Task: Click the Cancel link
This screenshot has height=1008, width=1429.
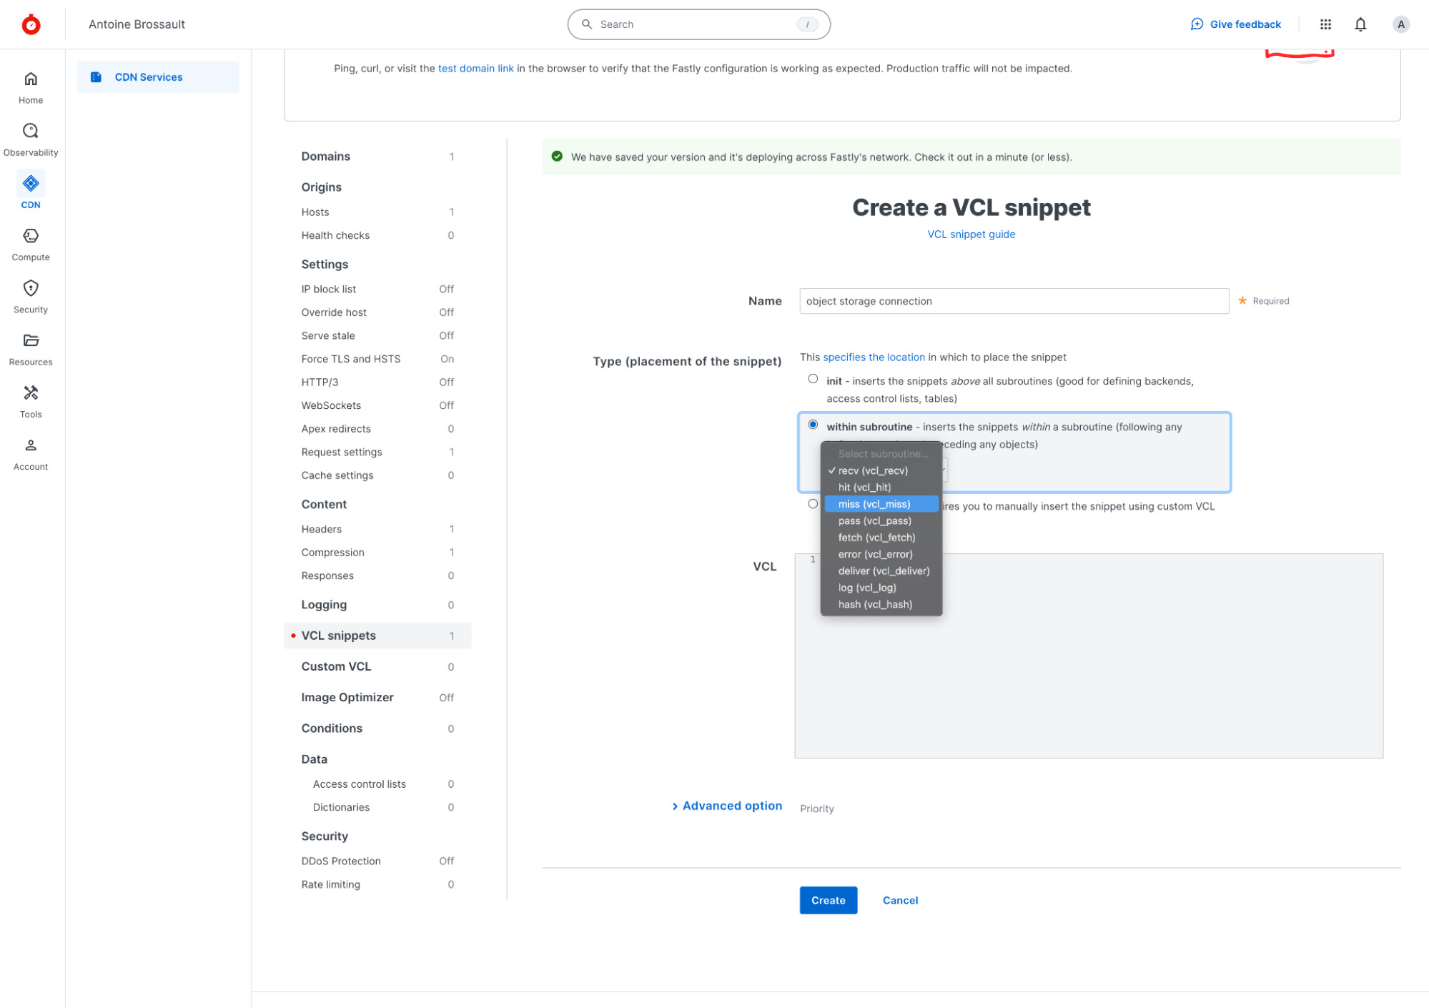Action: tap(900, 900)
